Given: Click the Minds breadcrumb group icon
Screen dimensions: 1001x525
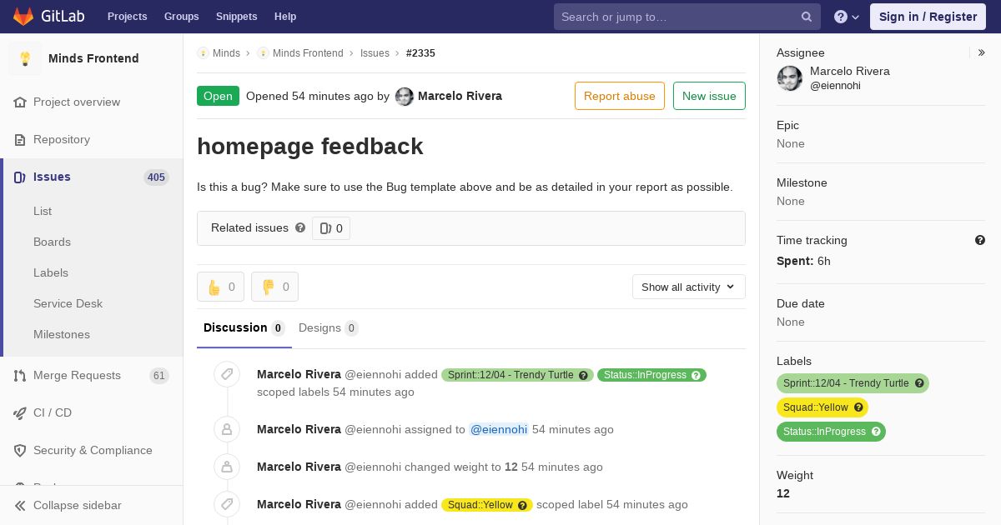Looking at the screenshot, I should click(x=203, y=52).
